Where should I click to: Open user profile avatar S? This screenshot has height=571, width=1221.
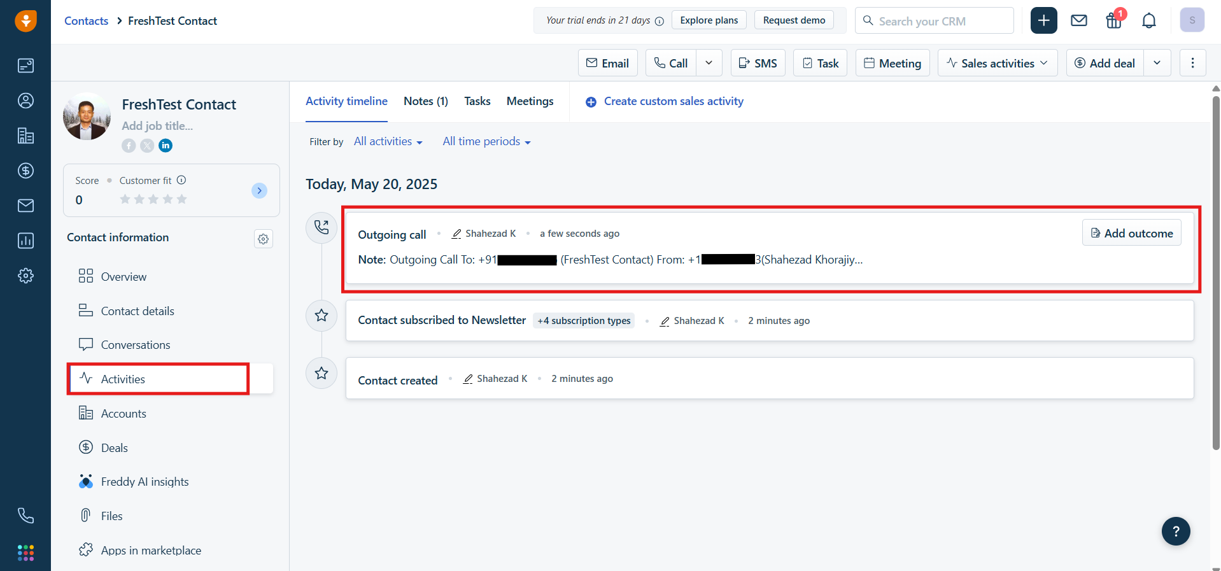coord(1192,20)
